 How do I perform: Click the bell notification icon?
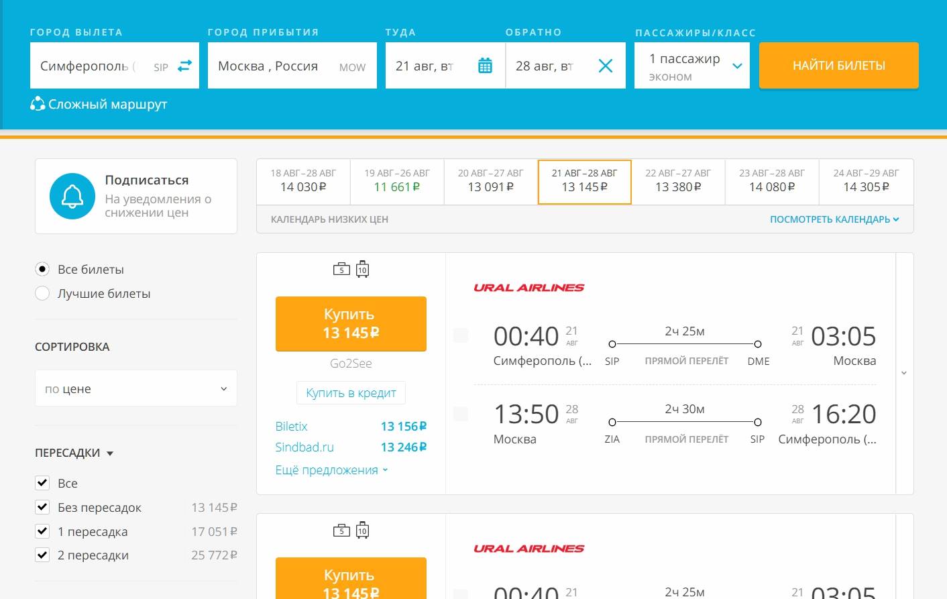tap(72, 196)
